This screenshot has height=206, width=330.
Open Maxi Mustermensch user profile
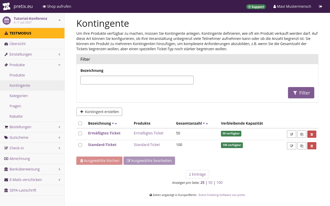click(292, 6)
